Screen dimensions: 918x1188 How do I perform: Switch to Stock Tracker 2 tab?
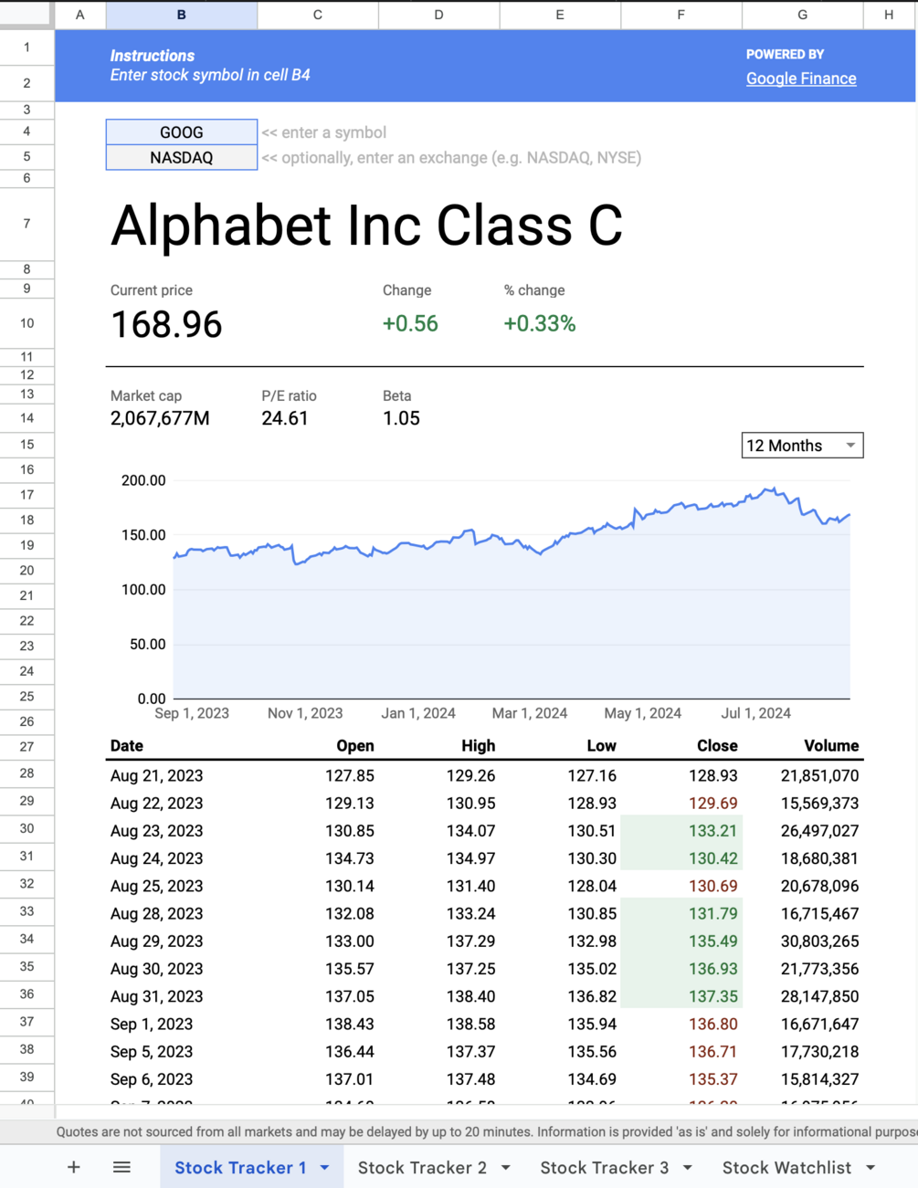point(422,1168)
